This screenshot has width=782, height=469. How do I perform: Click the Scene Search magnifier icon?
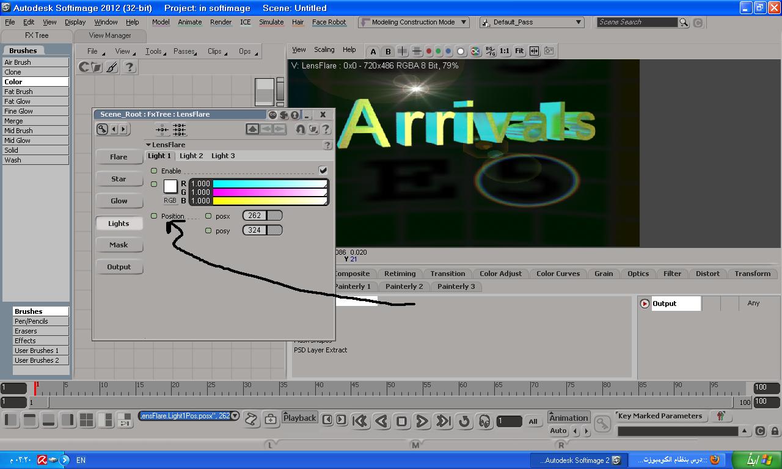pyautogui.click(x=684, y=23)
